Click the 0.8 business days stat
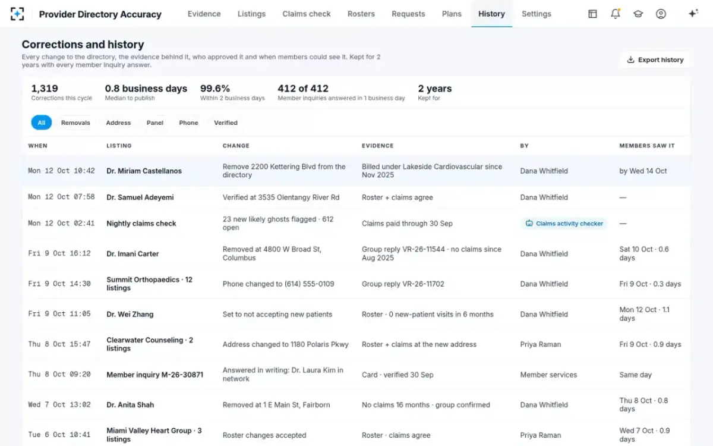Screen dimensions: 713x446 click(146, 92)
